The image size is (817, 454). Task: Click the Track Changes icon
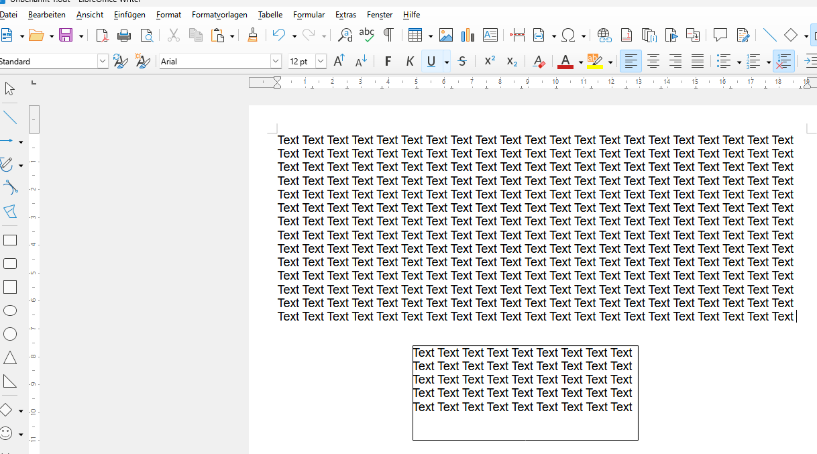(743, 35)
